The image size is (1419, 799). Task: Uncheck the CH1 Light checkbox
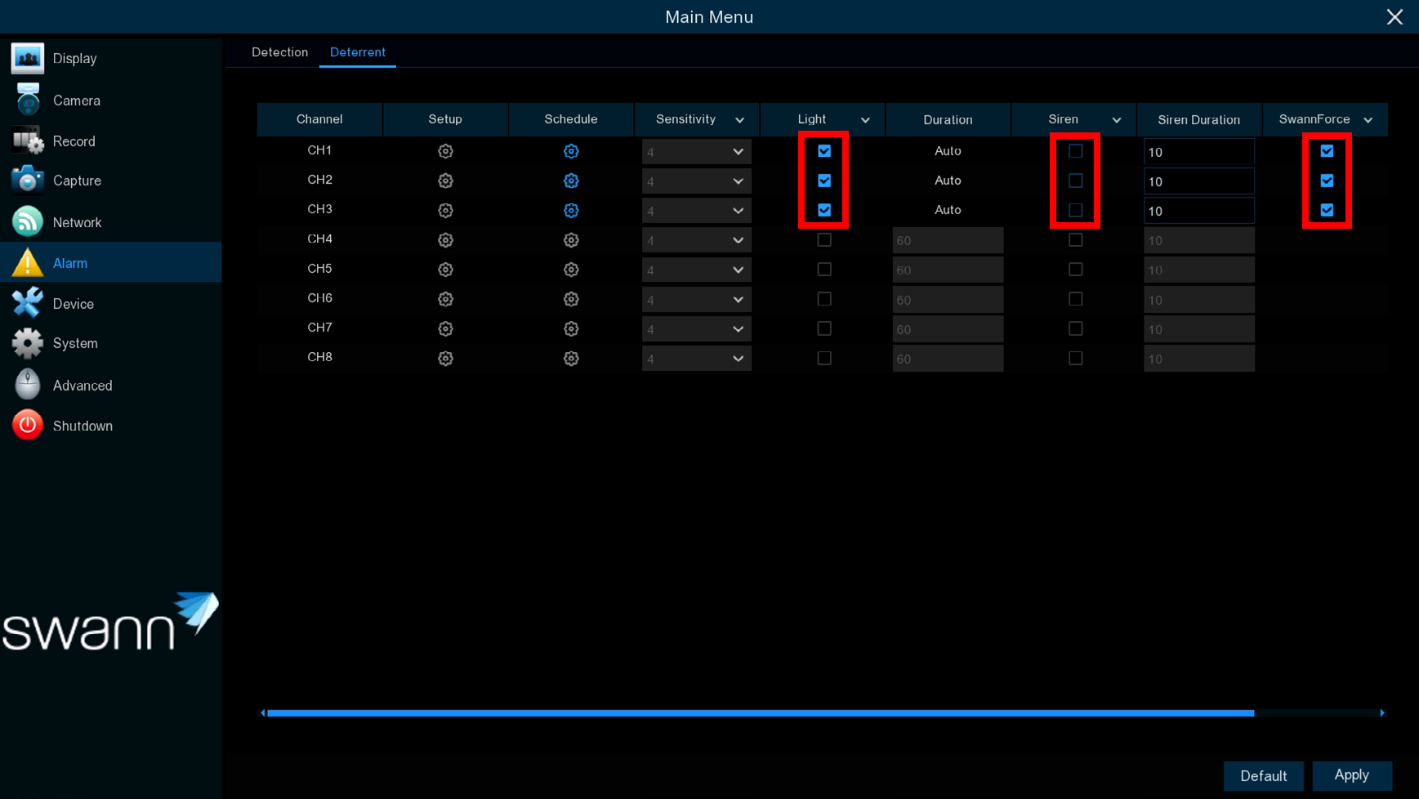point(824,151)
